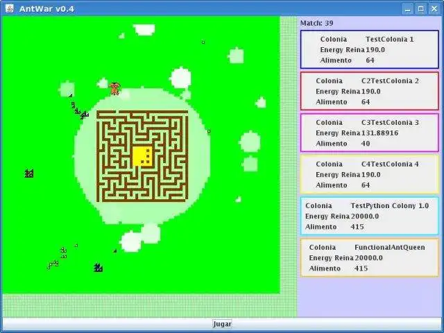
Task: Click the yellow center of the maze
Action: click(x=142, y=156)
